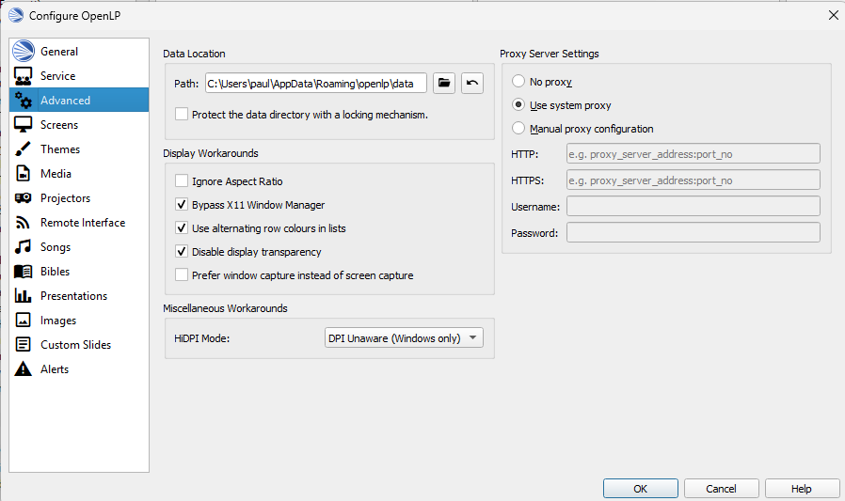This screenshot has width=845, height=501.
Task: Open the Songs music note icon
Action: click(x=24, y=247)
